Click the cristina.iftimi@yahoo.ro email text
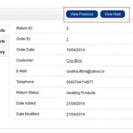This screenshot has width=133, height=133. (85, 71)
